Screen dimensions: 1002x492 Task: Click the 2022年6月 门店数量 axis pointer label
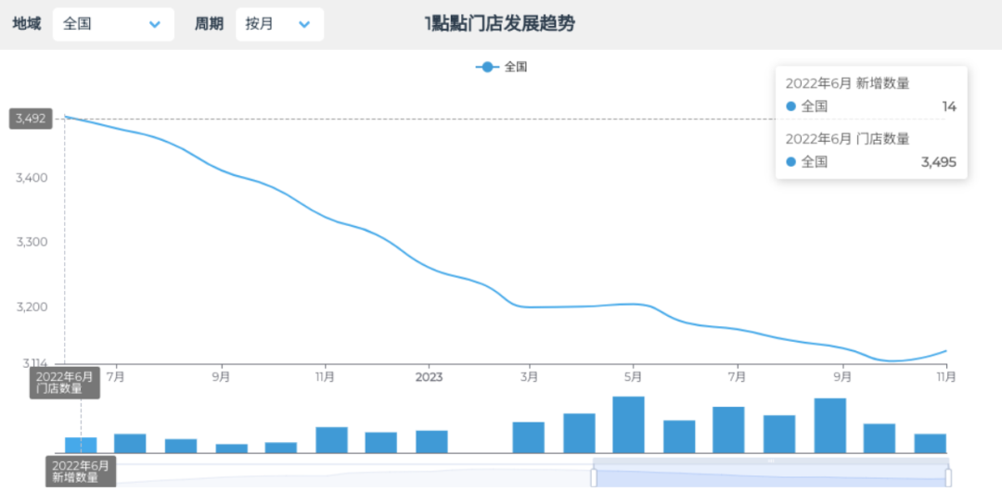tap(65, 383)
